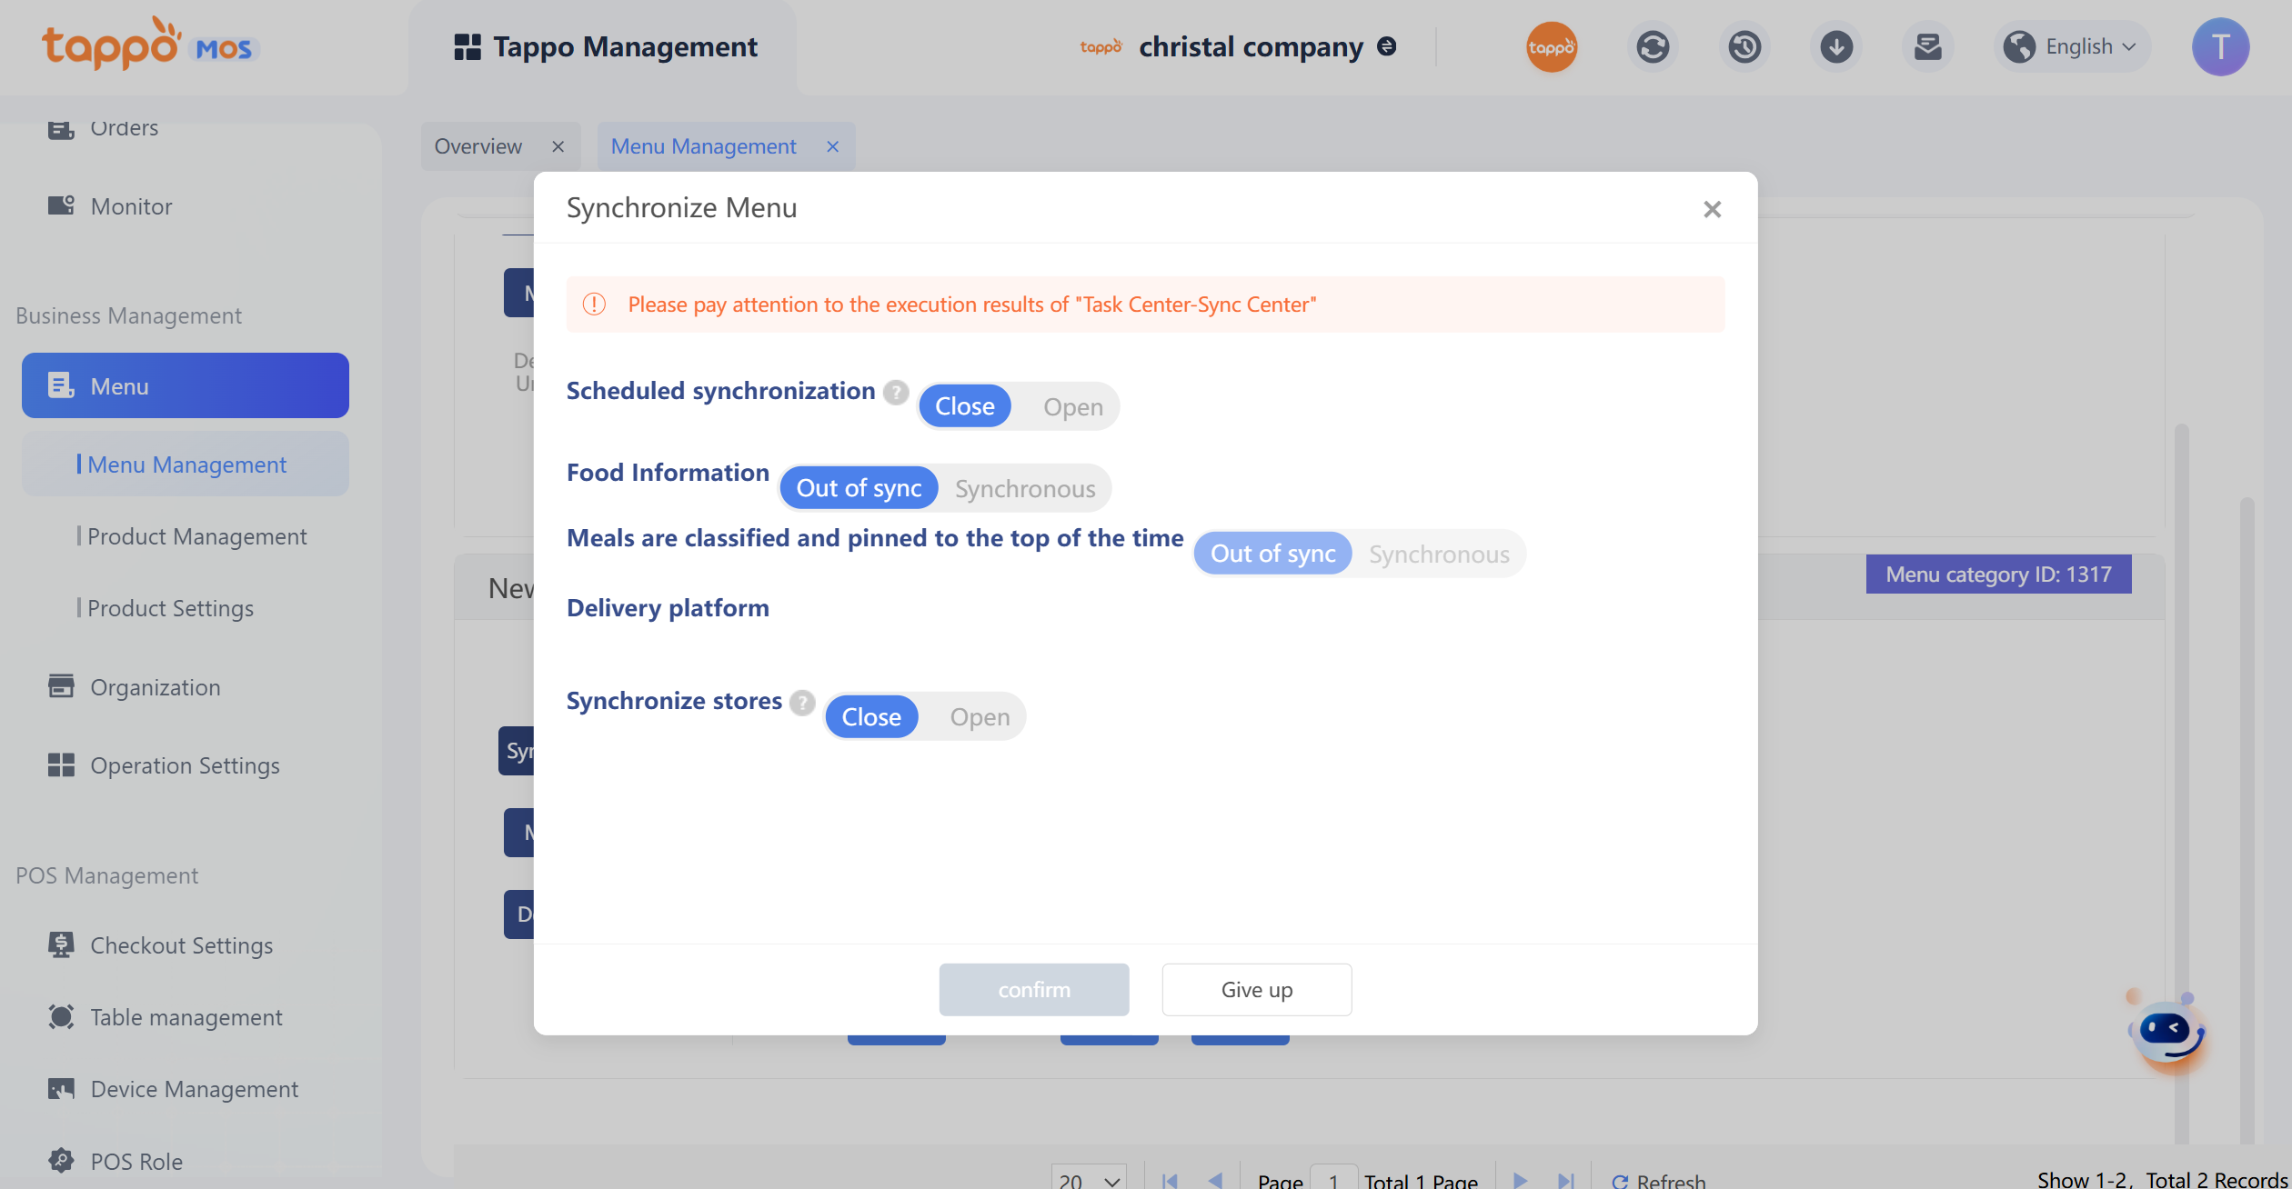Open the messages inbox icon in header

[1927, 47]
